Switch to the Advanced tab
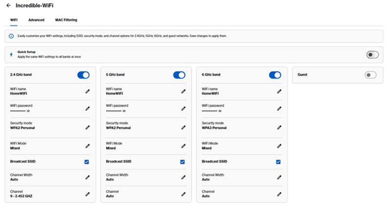Image resolution: width=390 pixels, height=206 pixels. 36,20
